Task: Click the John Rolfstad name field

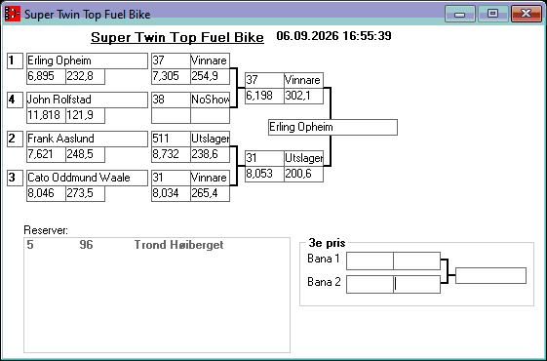Action: coord(87,100)
